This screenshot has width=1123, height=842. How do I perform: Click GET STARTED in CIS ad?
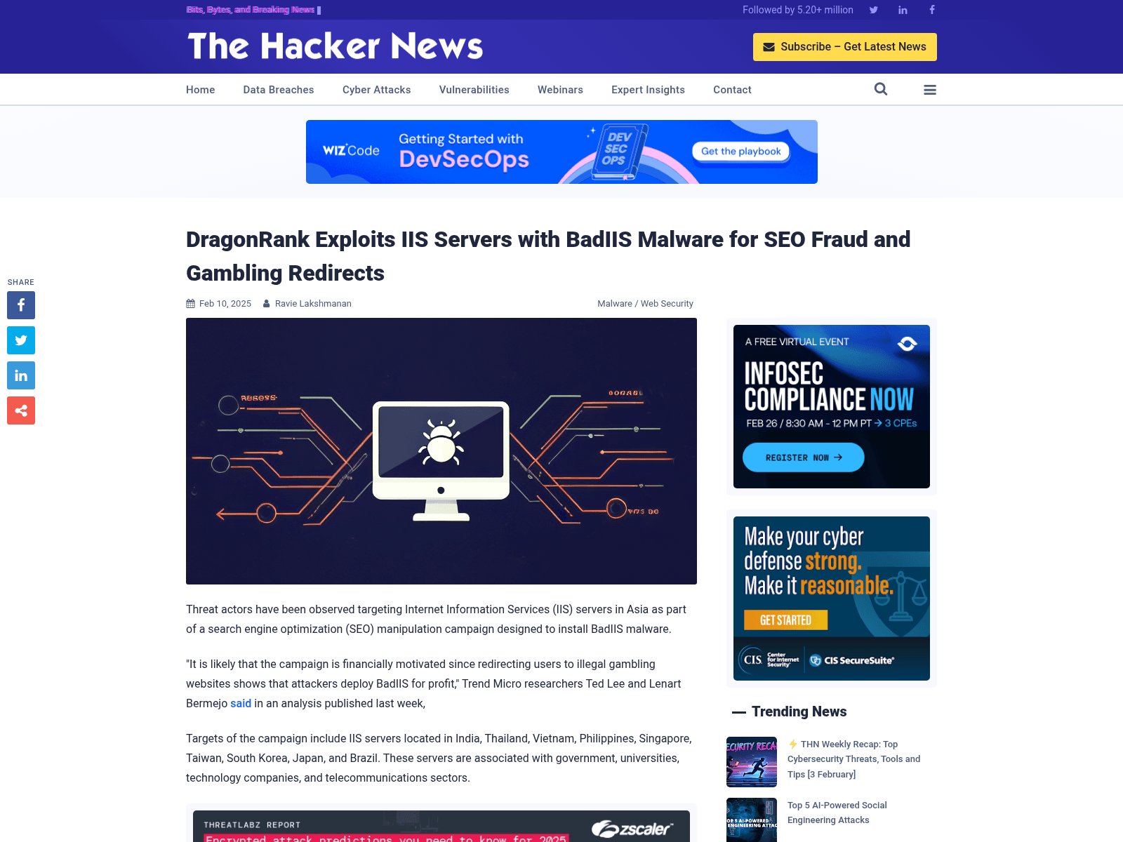coord(785,620)
